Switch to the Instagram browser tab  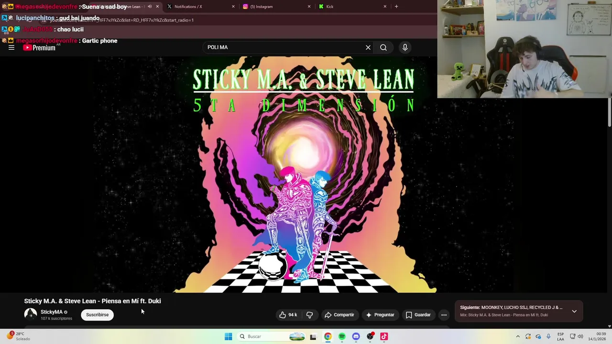coord(276,7)
